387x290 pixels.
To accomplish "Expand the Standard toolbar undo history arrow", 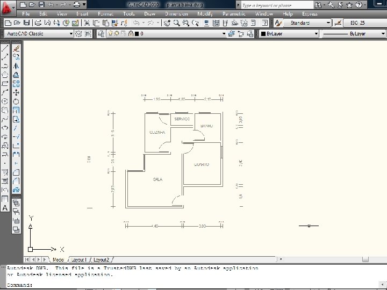I will [x=143, y=23].
